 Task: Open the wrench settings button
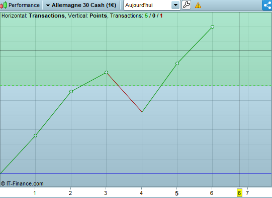[187, 5]
